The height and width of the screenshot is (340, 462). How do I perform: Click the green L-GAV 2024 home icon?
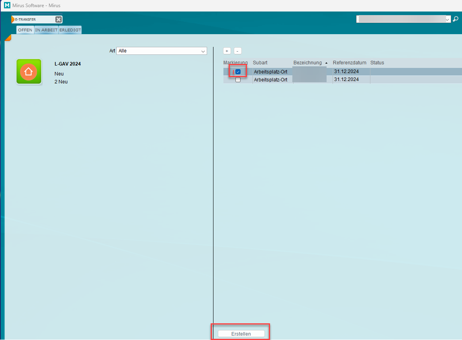[x=29, y=71]
